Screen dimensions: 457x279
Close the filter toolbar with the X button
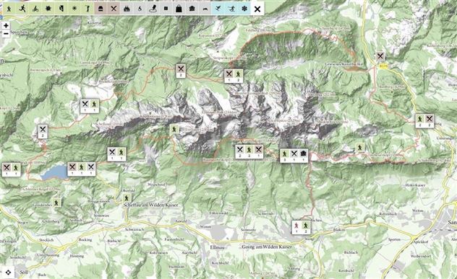pyautogui.click(x=257, y=9)
